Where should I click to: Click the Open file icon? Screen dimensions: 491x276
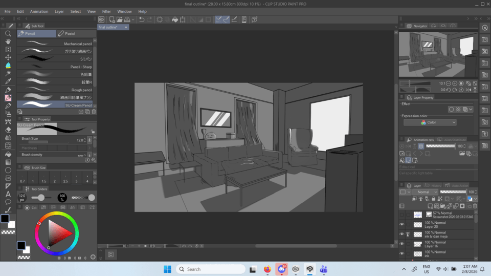point(119,19)
